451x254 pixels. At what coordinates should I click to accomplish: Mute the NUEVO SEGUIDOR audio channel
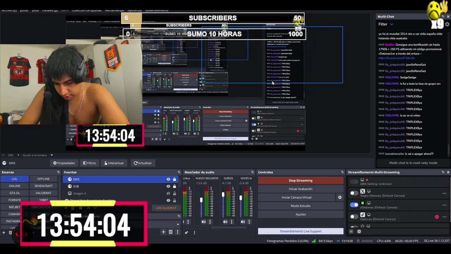point(204,222)
